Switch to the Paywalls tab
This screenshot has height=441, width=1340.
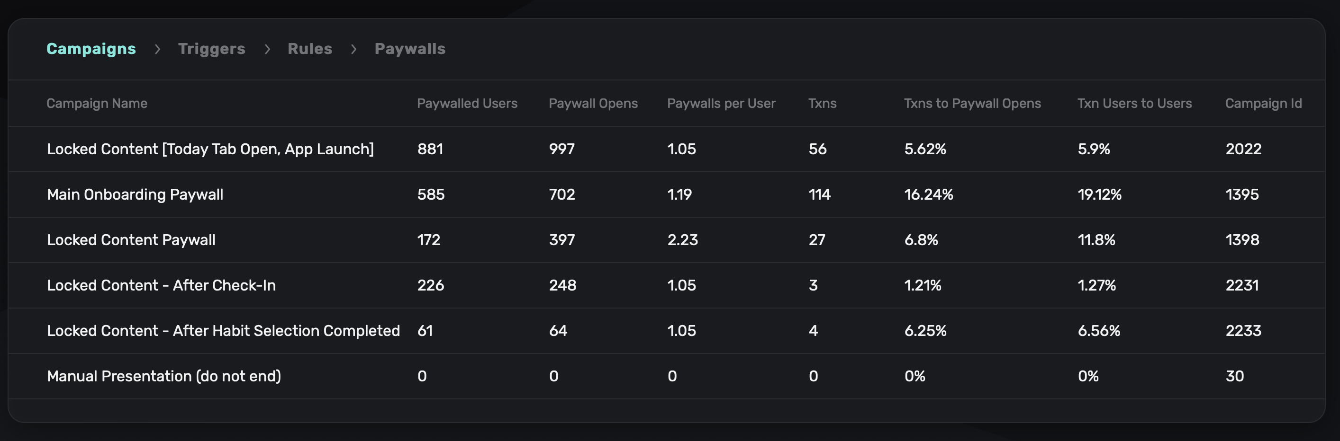coord(409,49)
